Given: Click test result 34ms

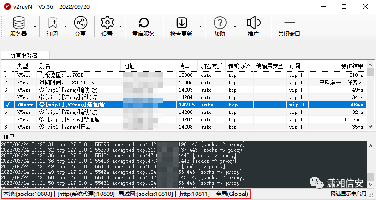Looking at the screenshot, I should point(358,98).
